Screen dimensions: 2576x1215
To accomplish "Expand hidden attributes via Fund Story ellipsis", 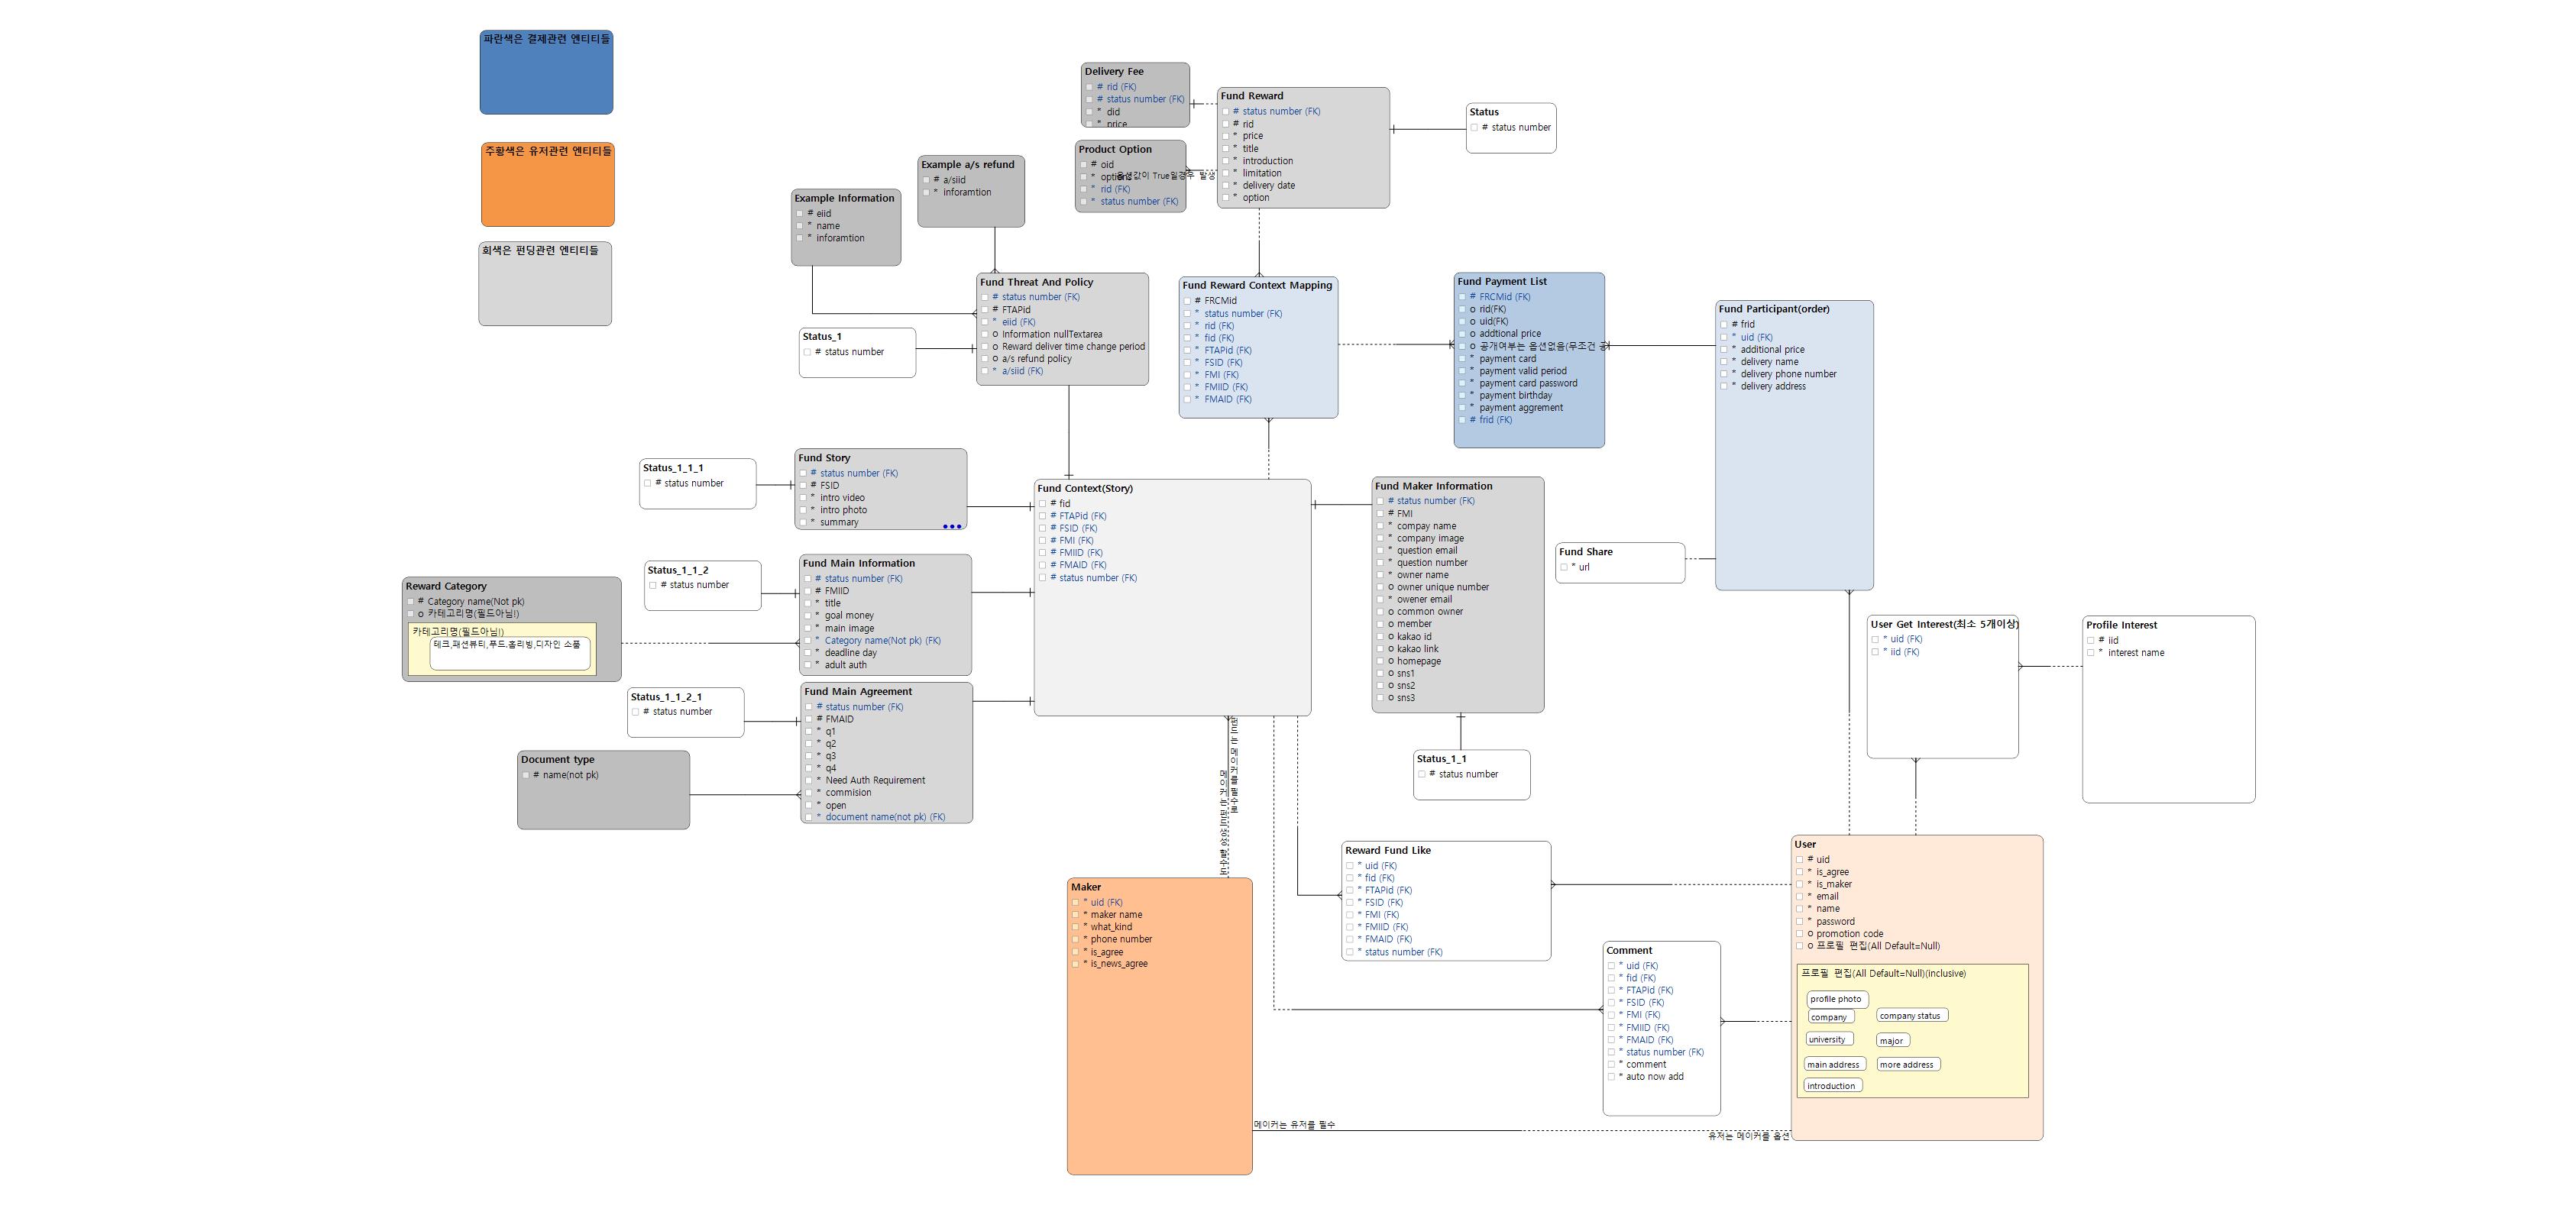I will 952,526.
